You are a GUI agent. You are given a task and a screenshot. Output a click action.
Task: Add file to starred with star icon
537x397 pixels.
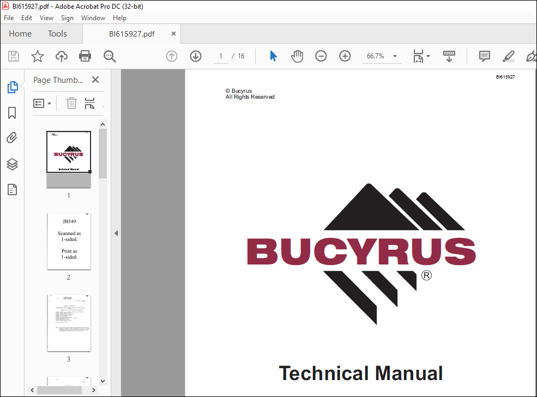tap(37, 56)
